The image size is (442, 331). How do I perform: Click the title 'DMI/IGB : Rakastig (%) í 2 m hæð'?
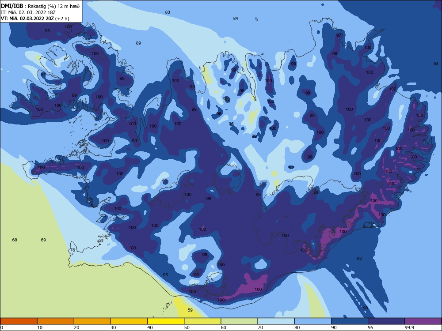click(x=40, y=6)
